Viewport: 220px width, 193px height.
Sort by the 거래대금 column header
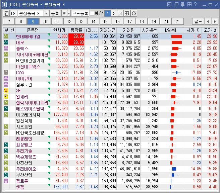point(107,30)
